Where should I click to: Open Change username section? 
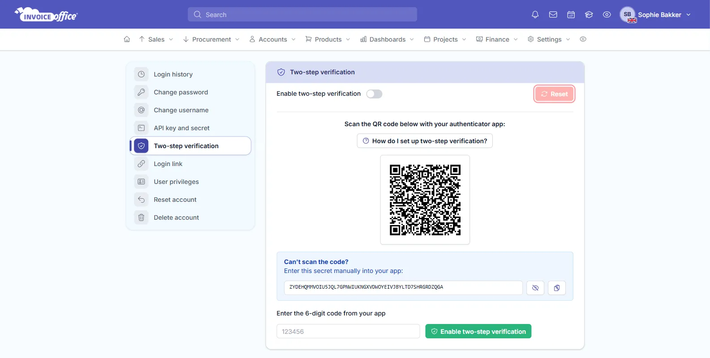click(x=190, y=110)
